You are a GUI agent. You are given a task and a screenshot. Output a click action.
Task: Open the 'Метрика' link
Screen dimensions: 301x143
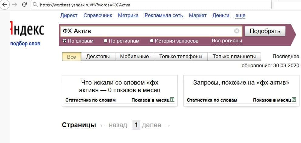click(128, 16)
